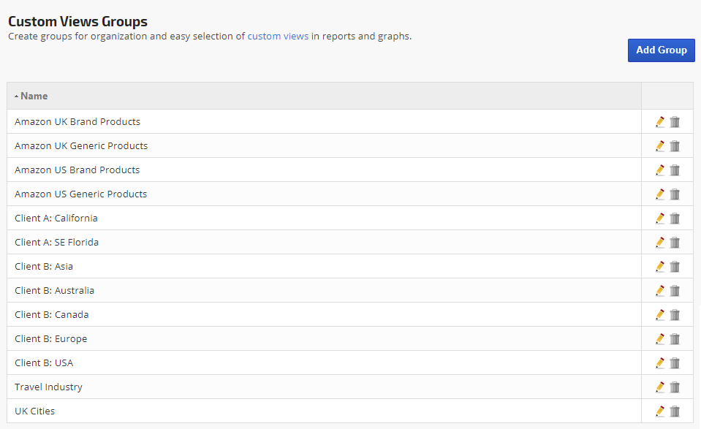Sort groups by the Name column header

[x=34, y=96]
